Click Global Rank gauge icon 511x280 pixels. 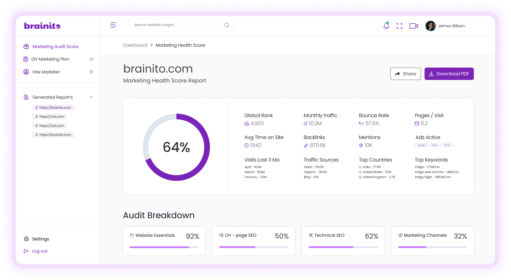click(x=247, y=124)
